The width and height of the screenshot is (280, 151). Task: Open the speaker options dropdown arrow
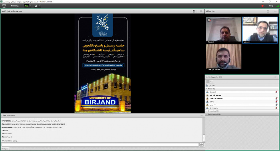[30, 6]
